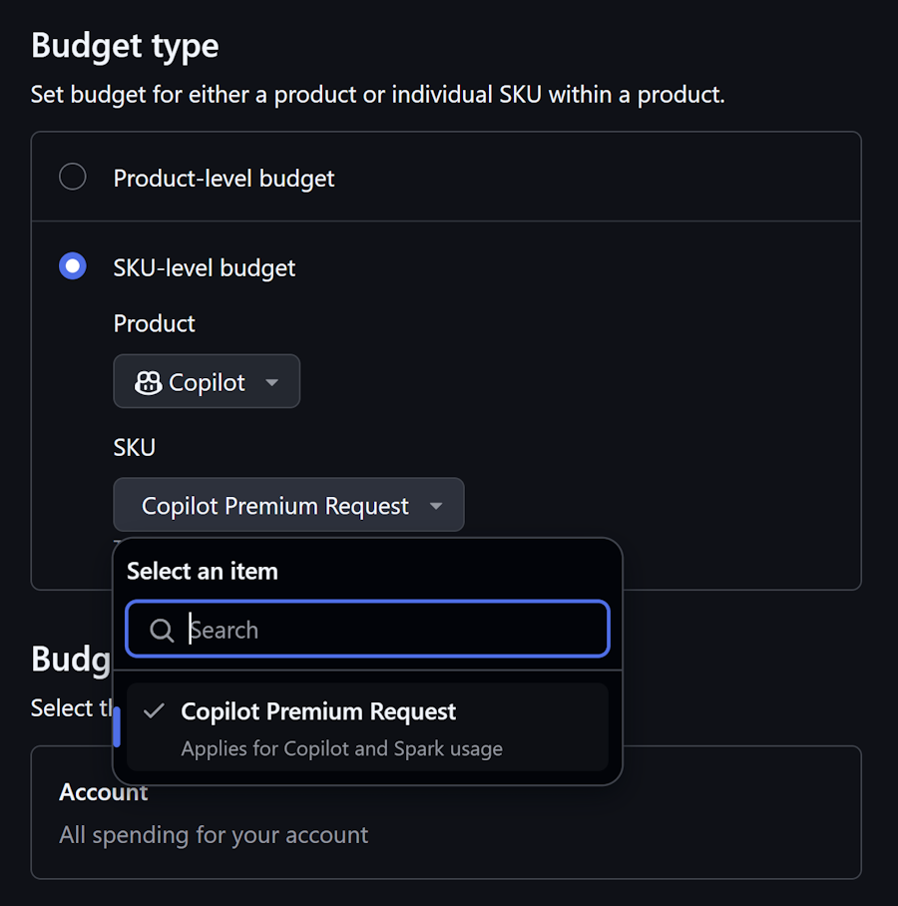898x906 pixels.
Task: Click the 'All spending for your account' text
Action: tap(214, 835)
